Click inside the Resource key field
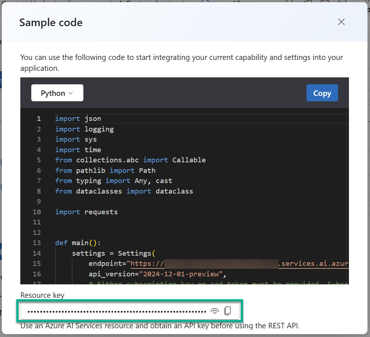The image size is (370, 337). tap(130, 311)
